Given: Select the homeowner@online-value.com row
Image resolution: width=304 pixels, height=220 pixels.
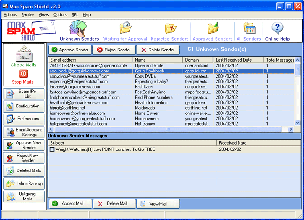Looking at the screenshot, I should pos(171,113).
